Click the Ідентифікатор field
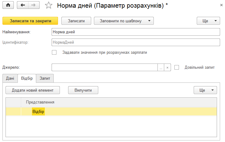225x142 pixels. coord(136,42)
